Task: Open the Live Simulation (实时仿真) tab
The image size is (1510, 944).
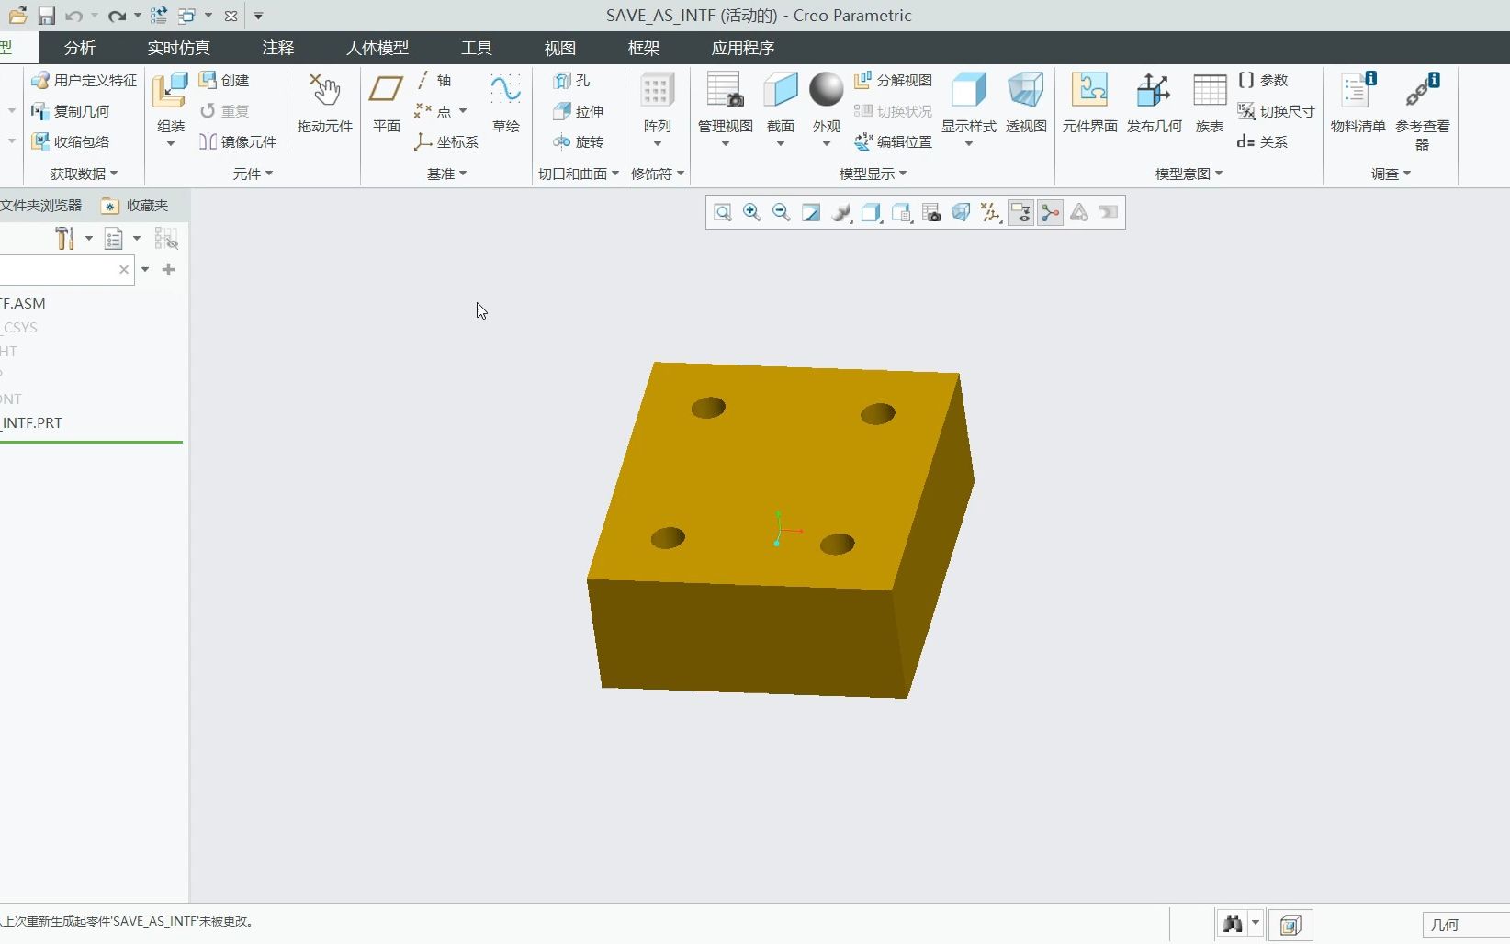Action: click(179, 48)
